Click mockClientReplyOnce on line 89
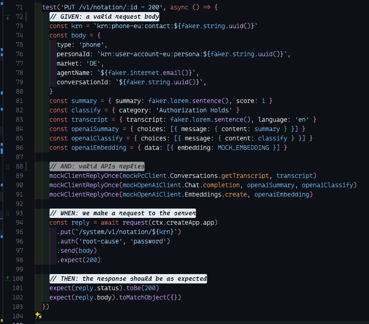 84,176
